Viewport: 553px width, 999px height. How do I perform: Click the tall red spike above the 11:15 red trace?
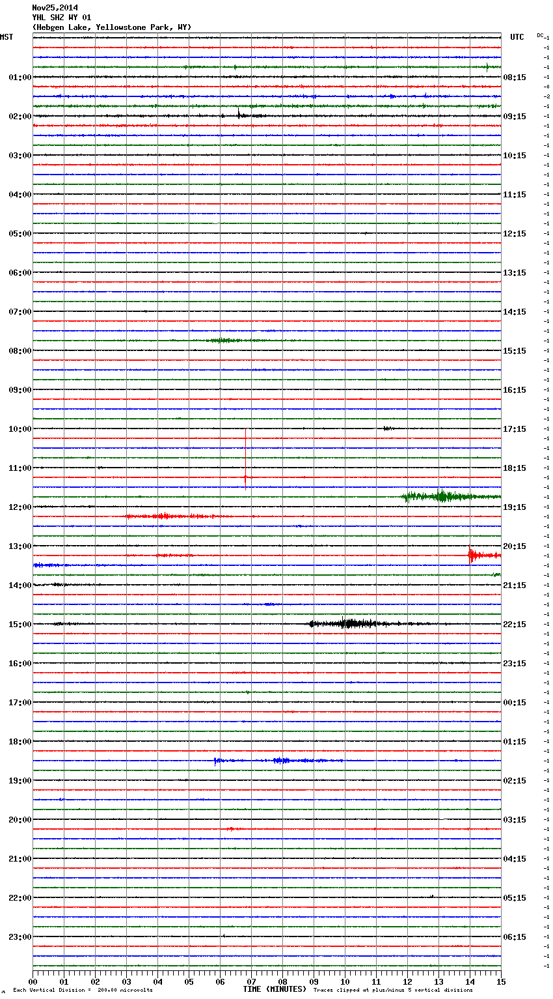245,459
